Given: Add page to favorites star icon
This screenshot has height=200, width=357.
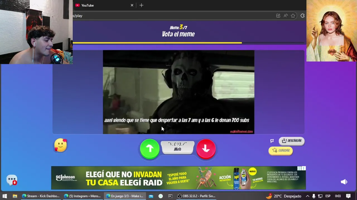Looking at the screenshot, I should pos(293,16).
